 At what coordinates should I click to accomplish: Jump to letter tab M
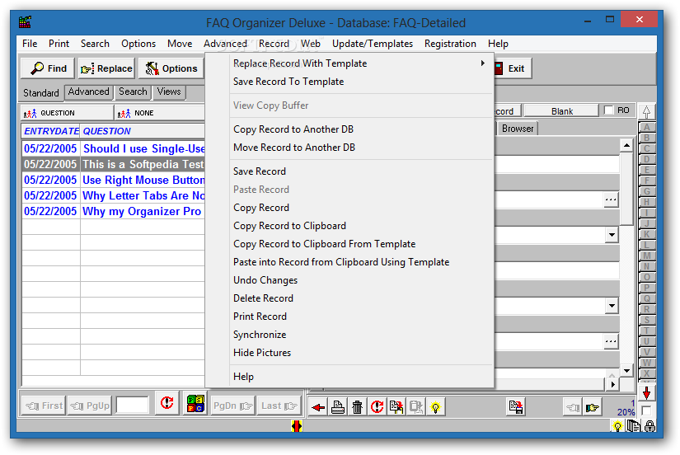(x=646, y=256)
